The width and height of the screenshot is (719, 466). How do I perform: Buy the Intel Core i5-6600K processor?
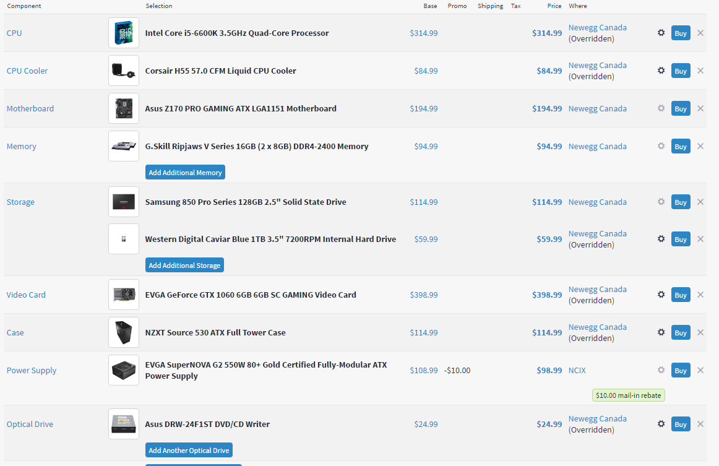tap(681, 33)
